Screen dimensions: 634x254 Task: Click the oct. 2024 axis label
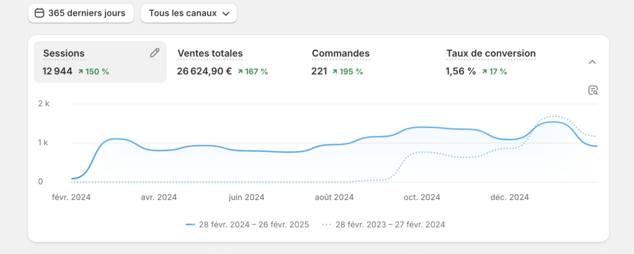tap(422, 197)
